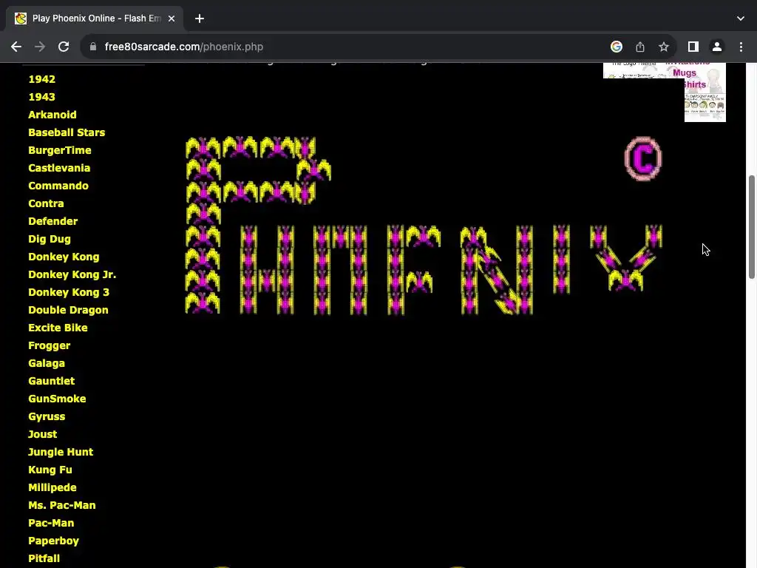The image size is (757, 568).
Task: Share this page icon
Action: [639, 47]
